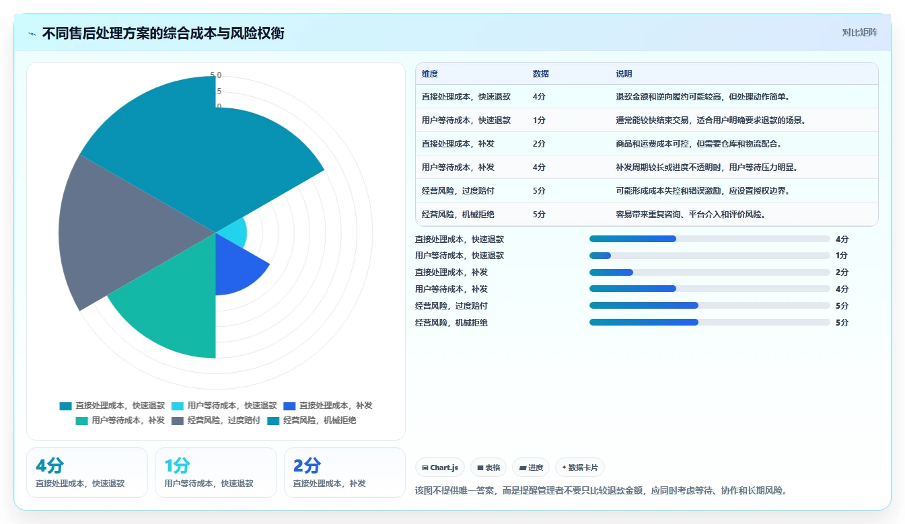Toggle legend swatch for 经营风险，机械拒绝

(273, 420)
